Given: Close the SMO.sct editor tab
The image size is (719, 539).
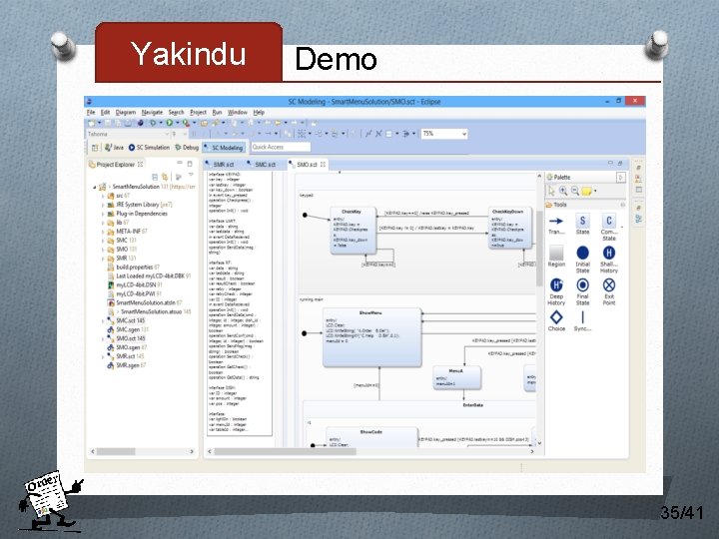Looking at the screenshot, I should click(x=323, y=164).
